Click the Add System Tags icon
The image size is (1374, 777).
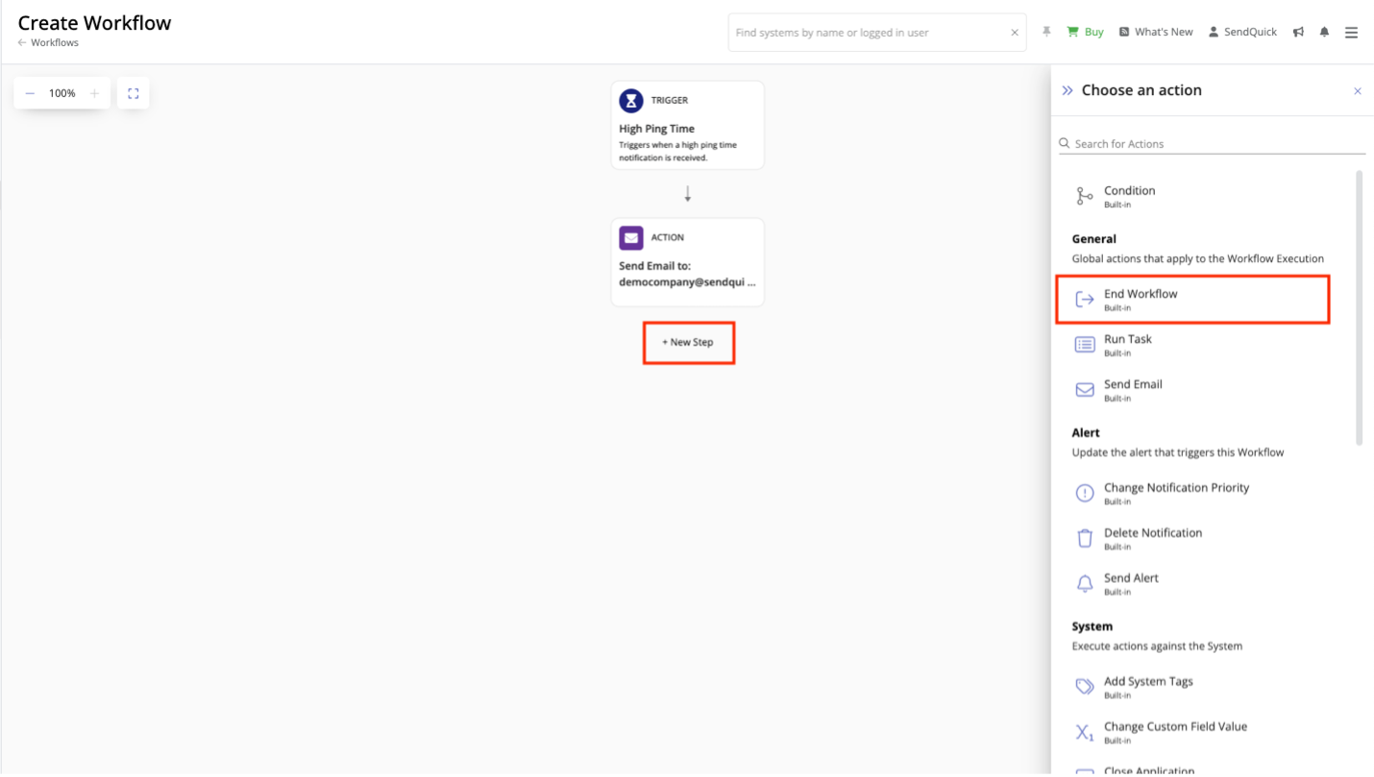click(x=1085, y=687)
